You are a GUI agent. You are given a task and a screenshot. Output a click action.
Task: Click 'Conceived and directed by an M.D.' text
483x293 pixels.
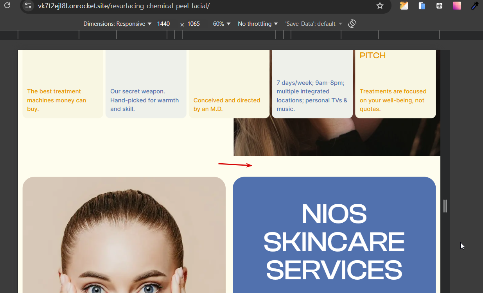[x=227, y=105]
